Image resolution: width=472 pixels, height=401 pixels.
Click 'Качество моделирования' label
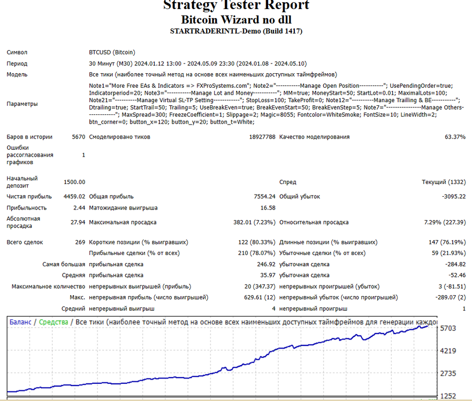pos(314,137)
